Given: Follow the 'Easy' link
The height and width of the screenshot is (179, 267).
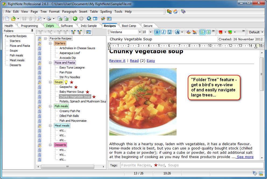Looking at the screenshot, I should click(x=151, y=61).
